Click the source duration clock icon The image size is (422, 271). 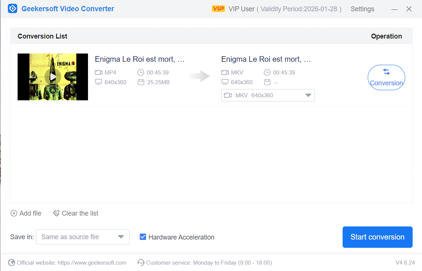coord(140,72)
